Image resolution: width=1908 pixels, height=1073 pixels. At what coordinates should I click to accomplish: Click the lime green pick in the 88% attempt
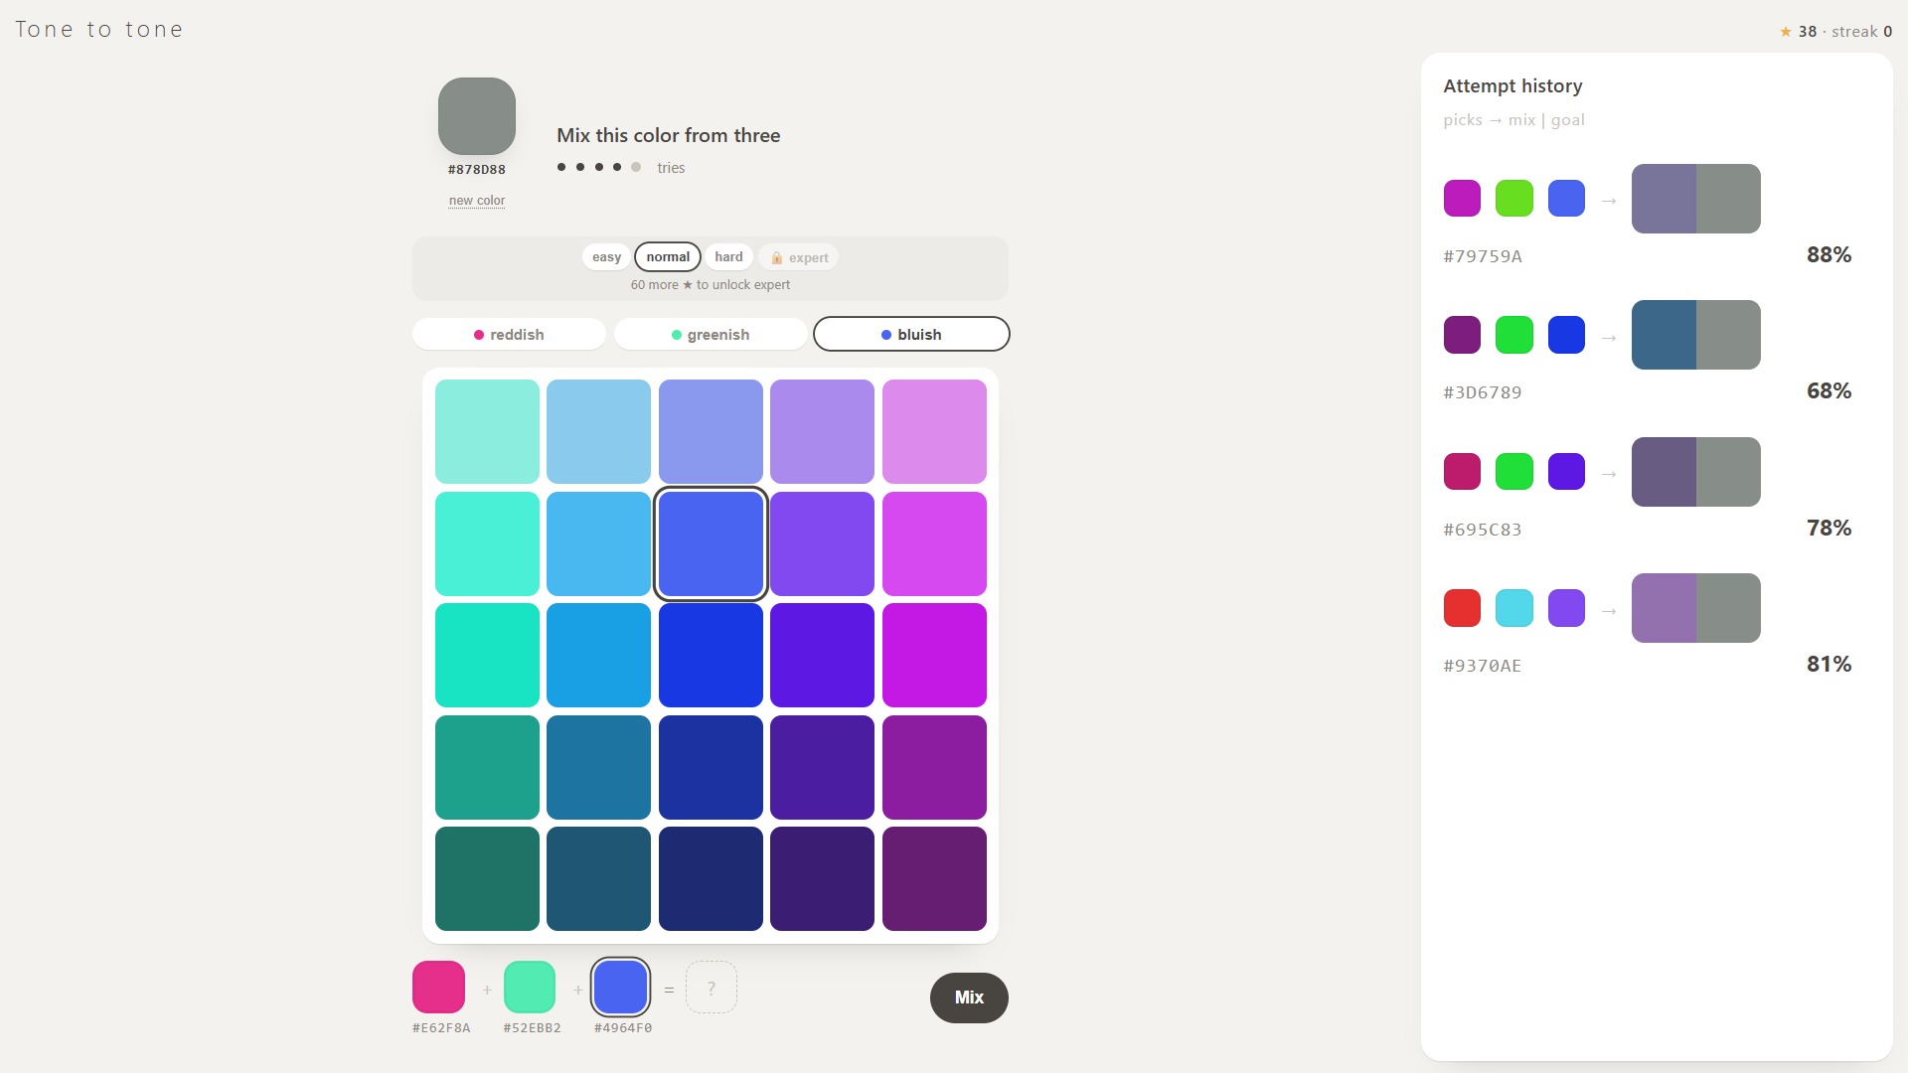click(x=1514, y=199)
